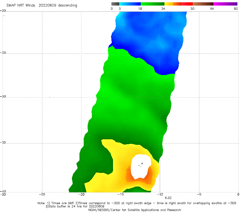
Task: Click the longitude axis label '-15'
Action: point(120,194)
